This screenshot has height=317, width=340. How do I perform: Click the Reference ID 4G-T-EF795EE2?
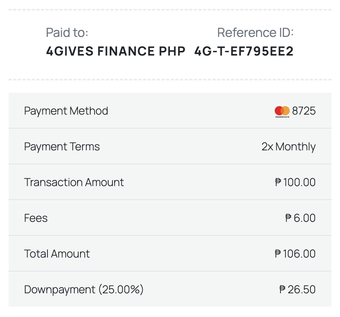[x=244, y=51]
